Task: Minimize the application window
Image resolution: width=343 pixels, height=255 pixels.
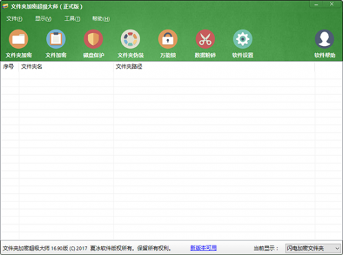Action: pyautogui.click(x=316, y=4)
